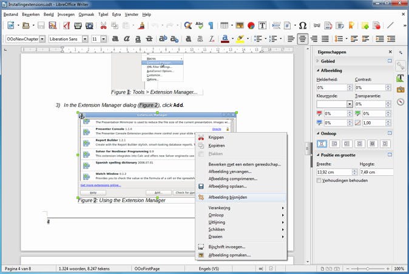This screenshot has width=409, height=274.
Task: Choose 'Afbeelding bijsnijden' in context menu
Action: tap(228, 197)
